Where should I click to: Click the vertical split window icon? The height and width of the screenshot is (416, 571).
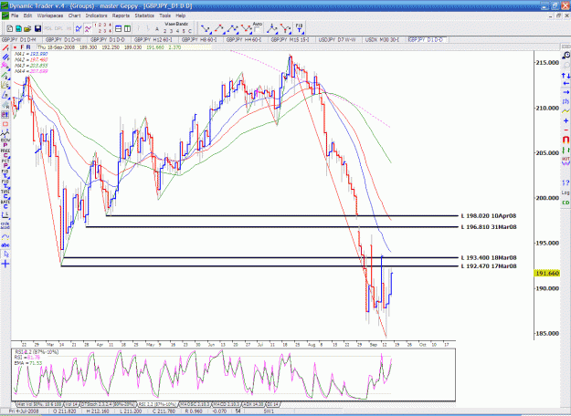coord(128,28)
